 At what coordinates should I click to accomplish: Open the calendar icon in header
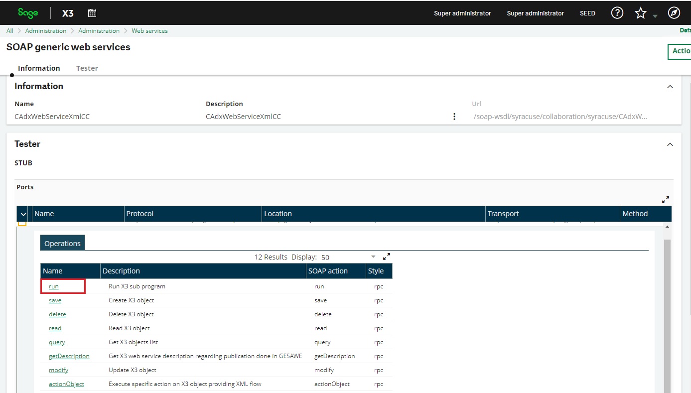click(x=92, y=13)
